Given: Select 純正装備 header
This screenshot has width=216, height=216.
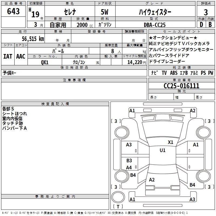Looking at the screenshot, I should 182,67.
